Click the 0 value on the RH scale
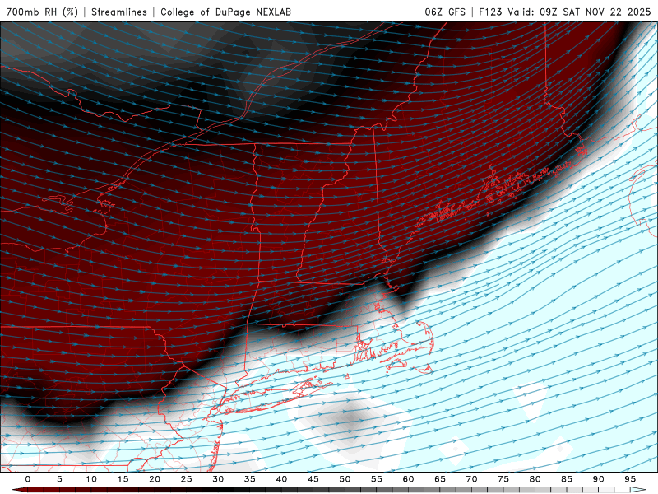The height and width of the screenshot is (494, 658). [28, 479]
